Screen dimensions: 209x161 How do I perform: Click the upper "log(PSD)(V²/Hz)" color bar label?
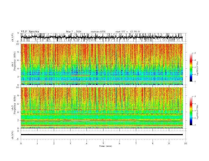pyautogui.click(x=197, y=69)
